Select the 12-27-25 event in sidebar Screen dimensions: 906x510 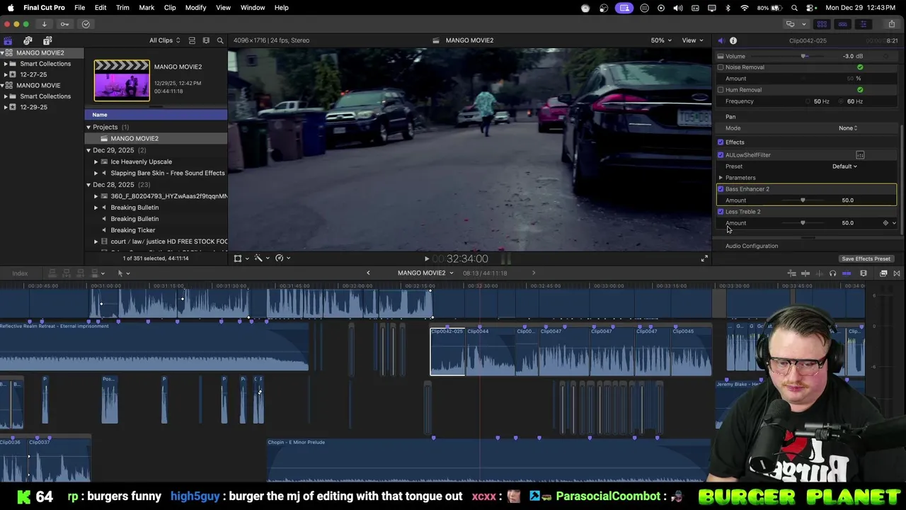(33, 74)
